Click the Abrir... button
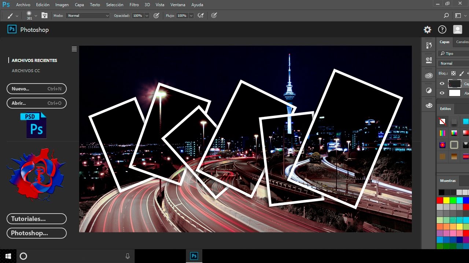 click(x=37, y=103)
